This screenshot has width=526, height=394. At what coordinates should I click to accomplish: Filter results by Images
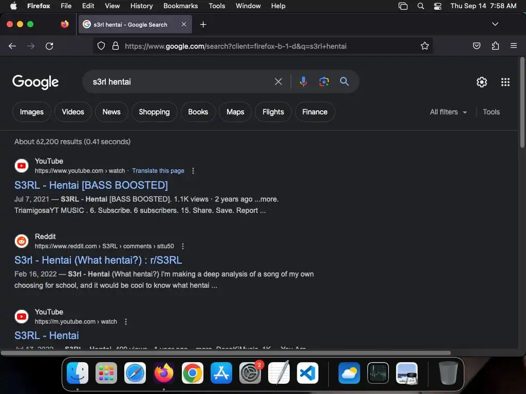pos(32,112)
